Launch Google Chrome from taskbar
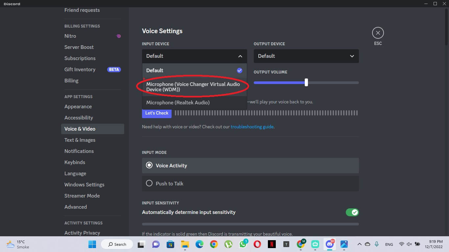This screenshot has height=252, width=449. click(214, 244)
